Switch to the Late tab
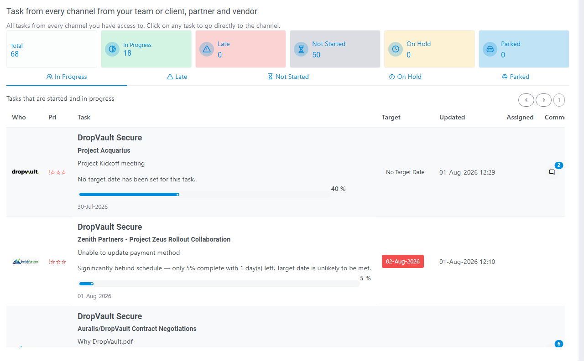The image size is (584, 361). (x=177, y=77)
